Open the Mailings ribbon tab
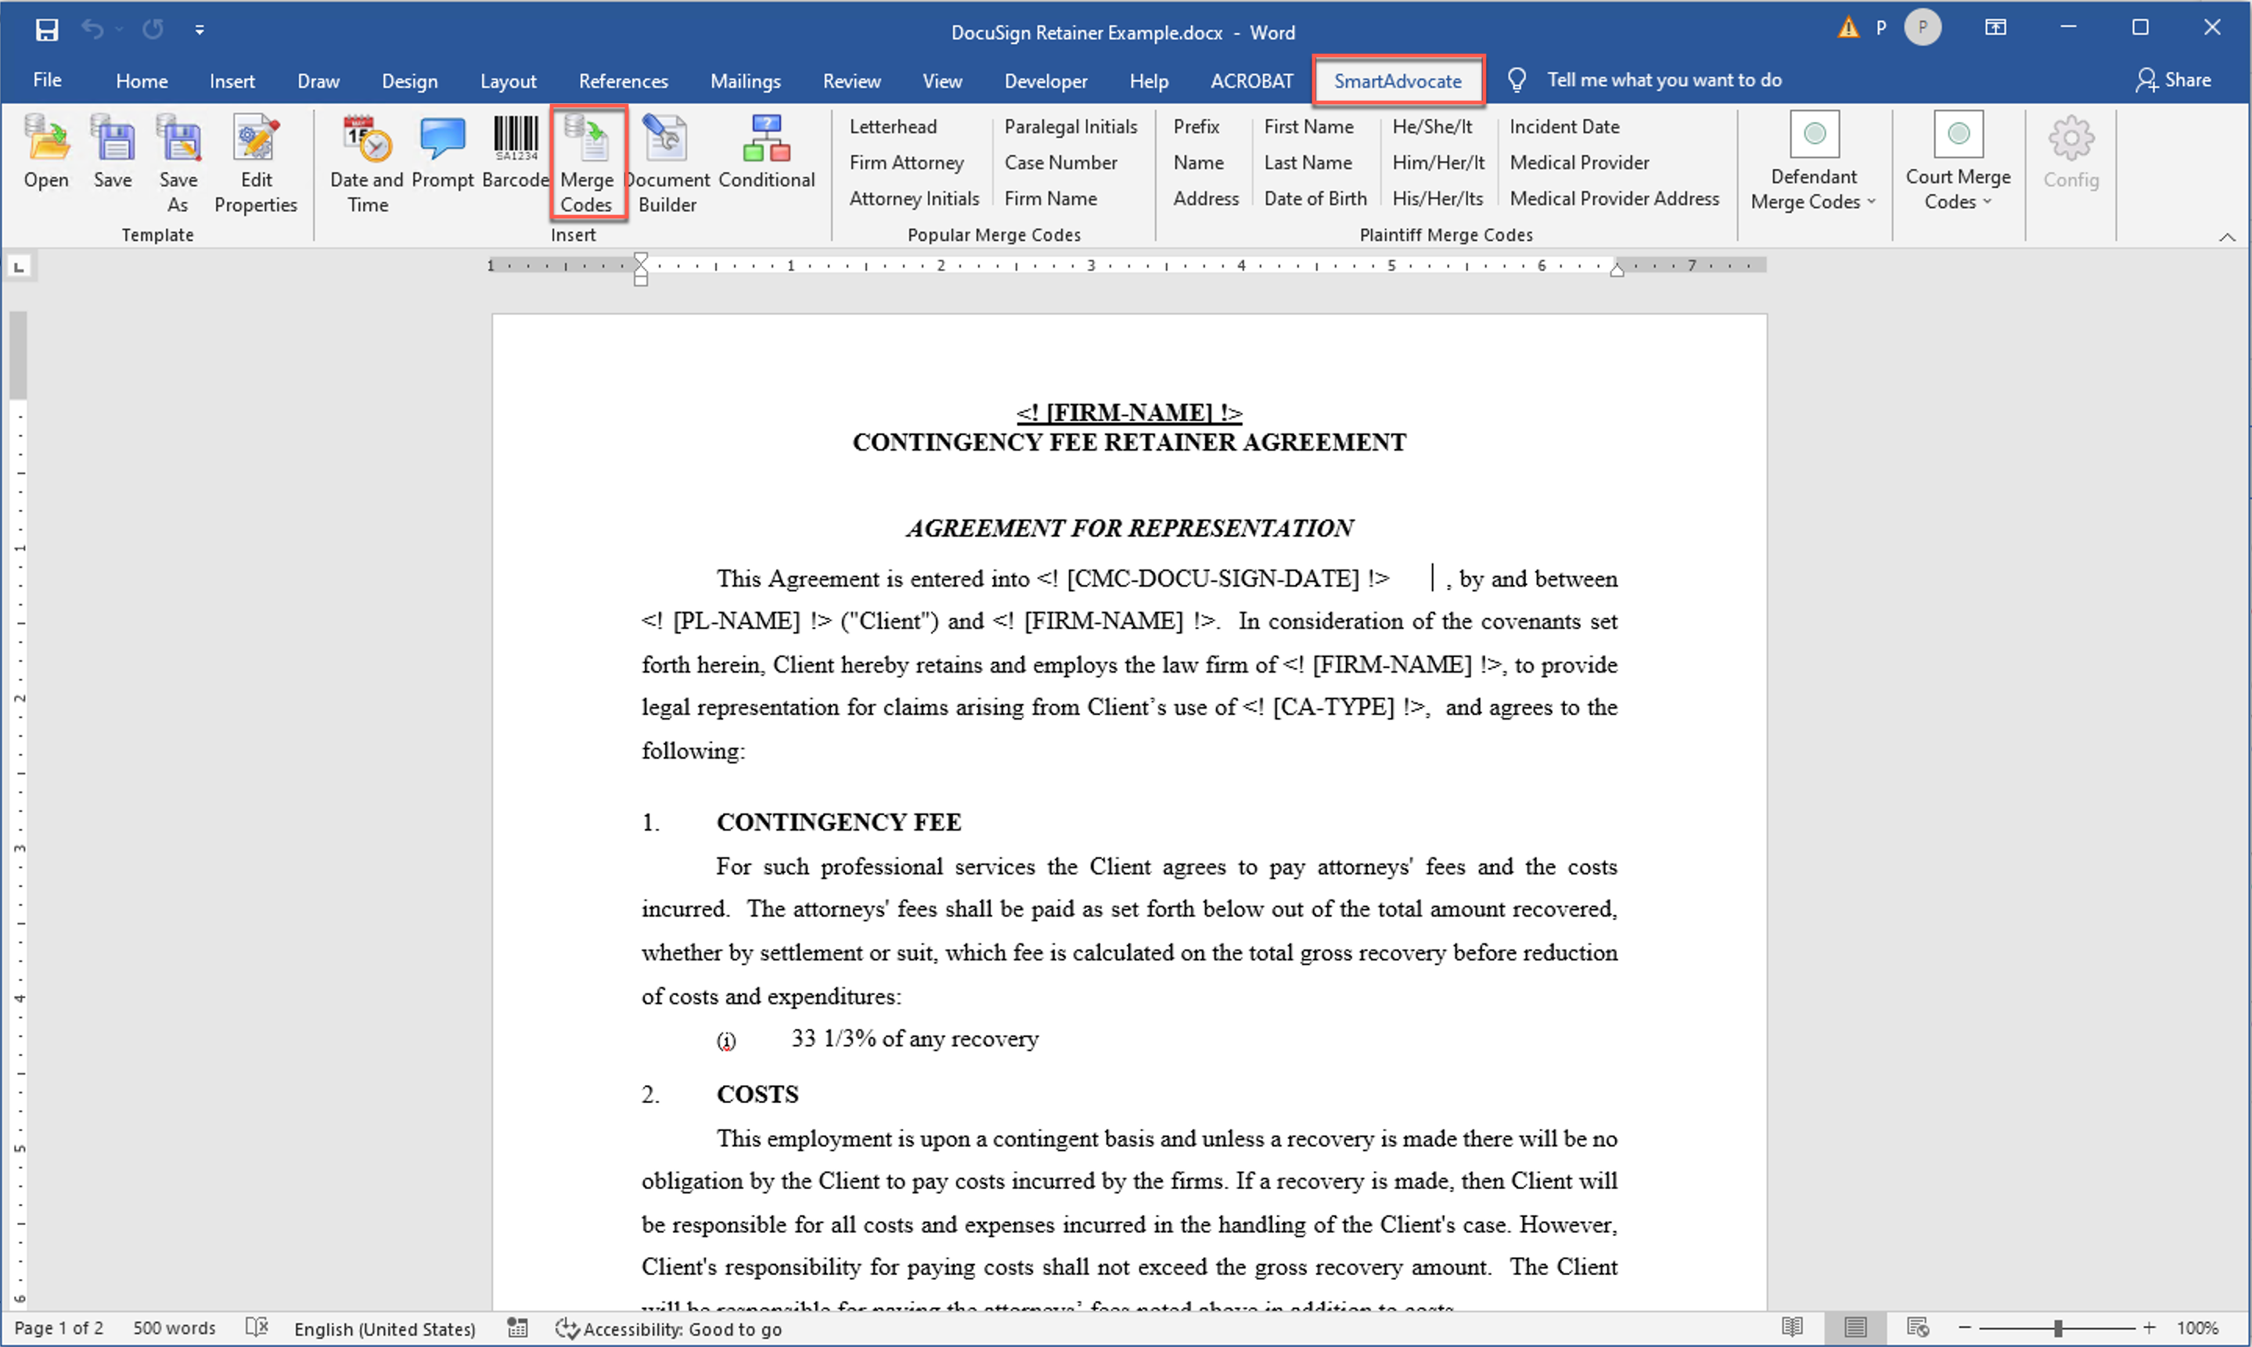Screen dimensions: 2252x1347 [744, 81]
